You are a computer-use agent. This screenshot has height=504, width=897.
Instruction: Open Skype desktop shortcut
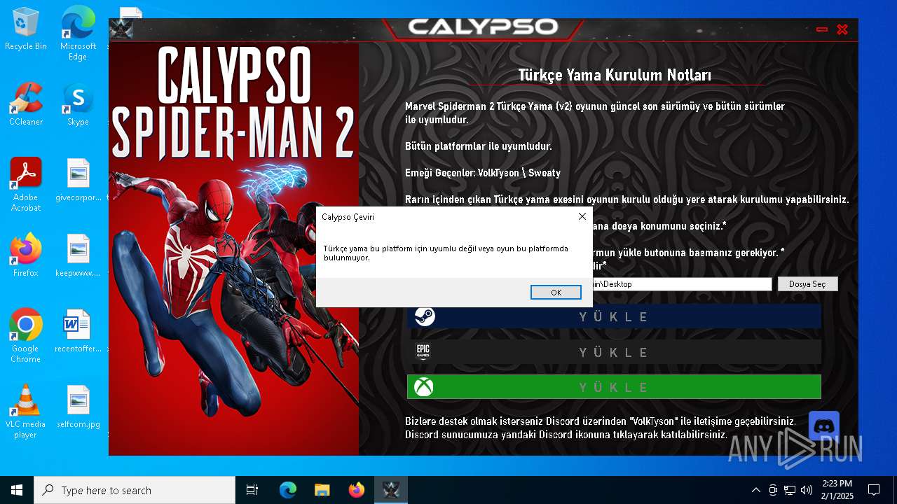click(78, 104)
